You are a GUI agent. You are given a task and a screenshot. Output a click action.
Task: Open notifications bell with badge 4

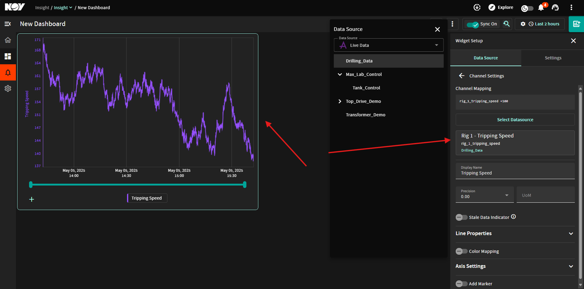coord(541,7)
